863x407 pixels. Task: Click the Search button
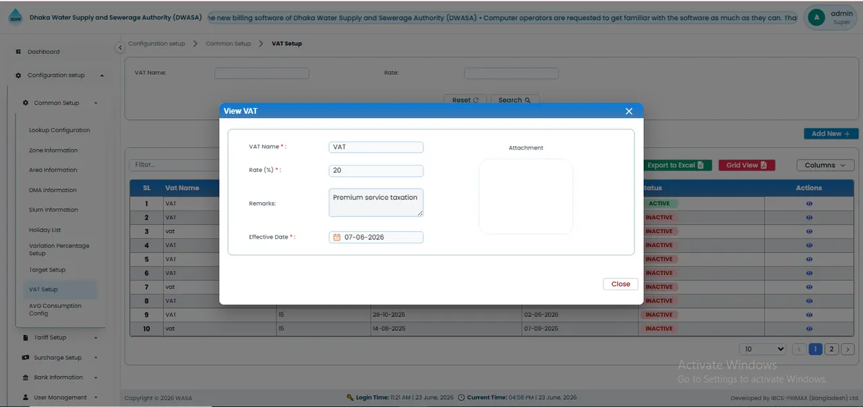[x=515, y=100]
